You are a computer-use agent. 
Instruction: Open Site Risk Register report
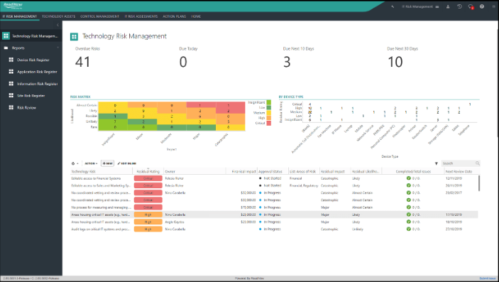pos(31,96)
